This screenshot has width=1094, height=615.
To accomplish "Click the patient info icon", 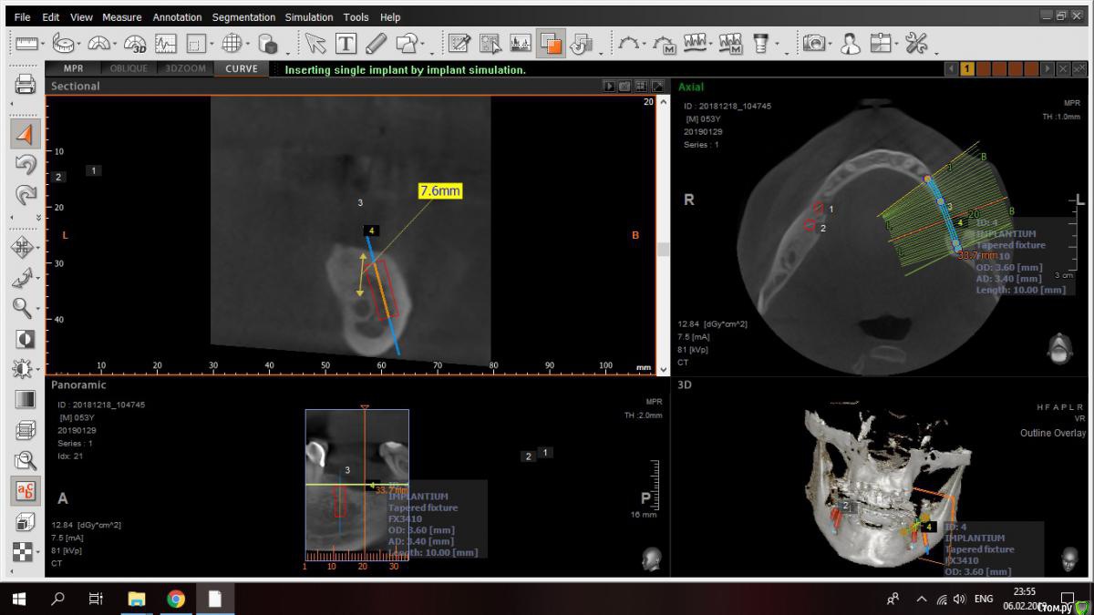I will pyautogui.click(x=850, y=43).
